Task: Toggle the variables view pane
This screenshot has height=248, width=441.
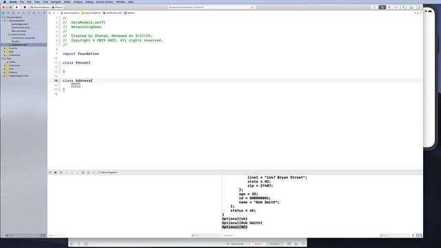Action: click(x=418, y=236)
